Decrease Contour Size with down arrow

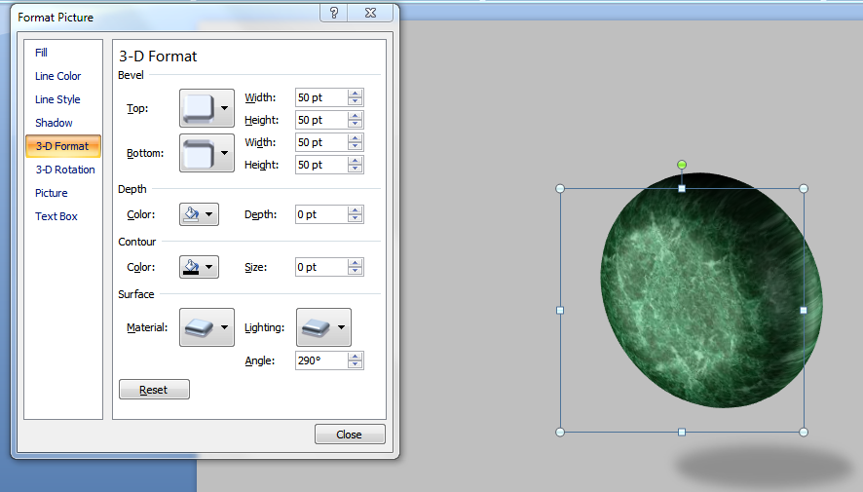coord(356,271)
